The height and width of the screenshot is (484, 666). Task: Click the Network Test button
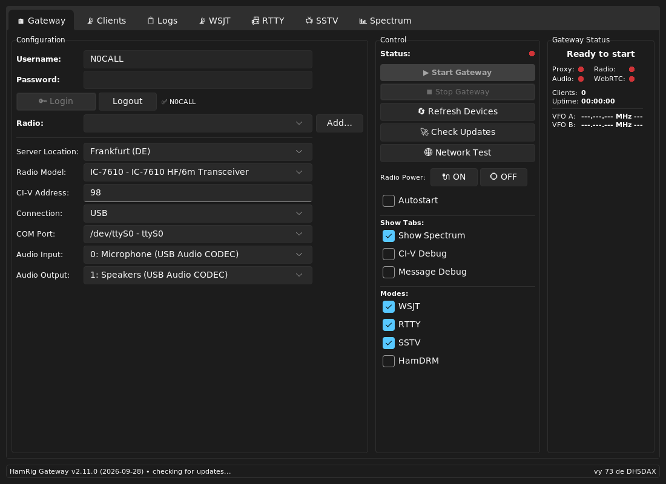point(458,153)
